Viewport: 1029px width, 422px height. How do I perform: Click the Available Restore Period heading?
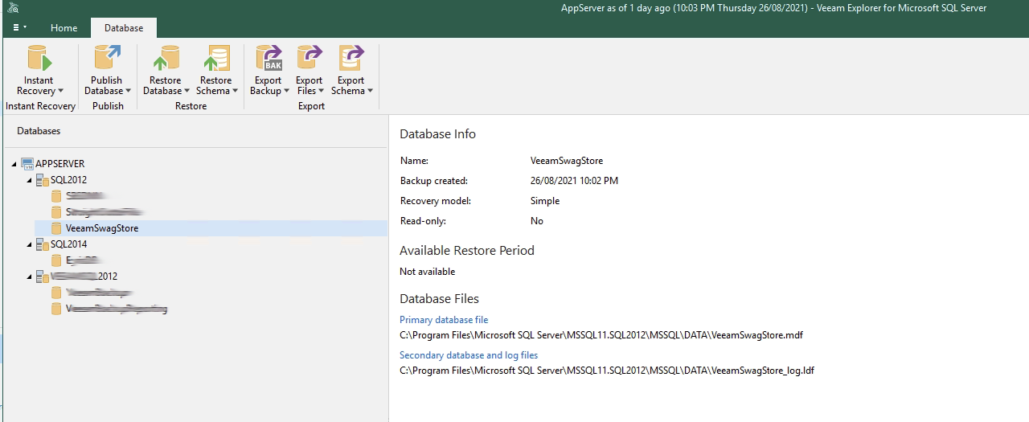tap(467, 250)
